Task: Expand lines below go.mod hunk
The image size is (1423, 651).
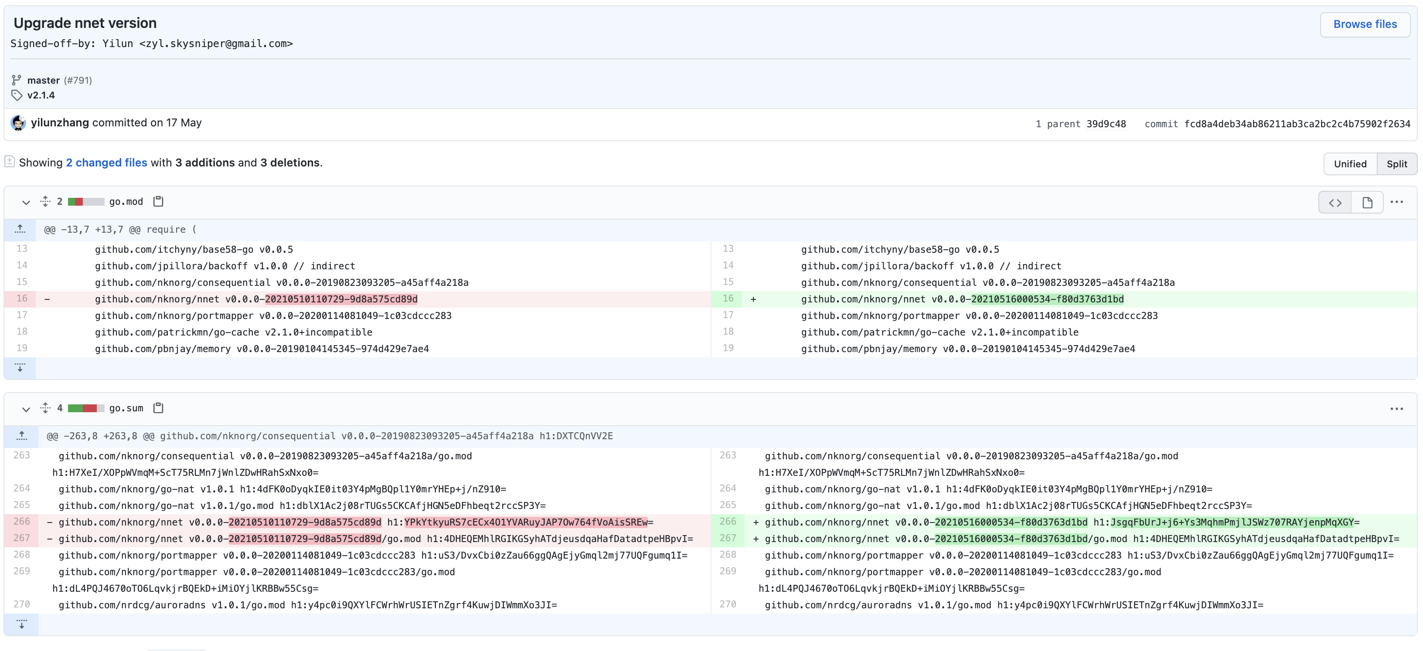Action: tap(20, 368)
